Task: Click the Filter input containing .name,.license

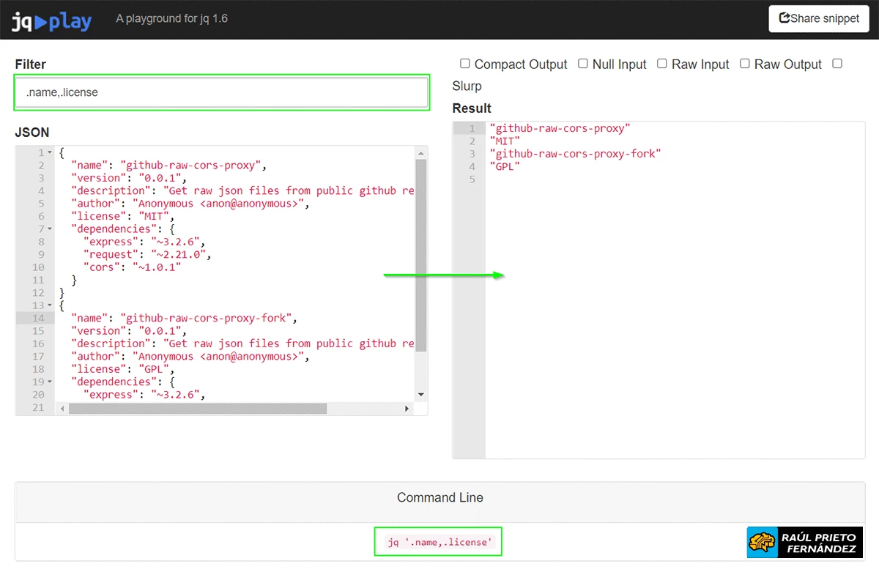Action: [220, 92]
